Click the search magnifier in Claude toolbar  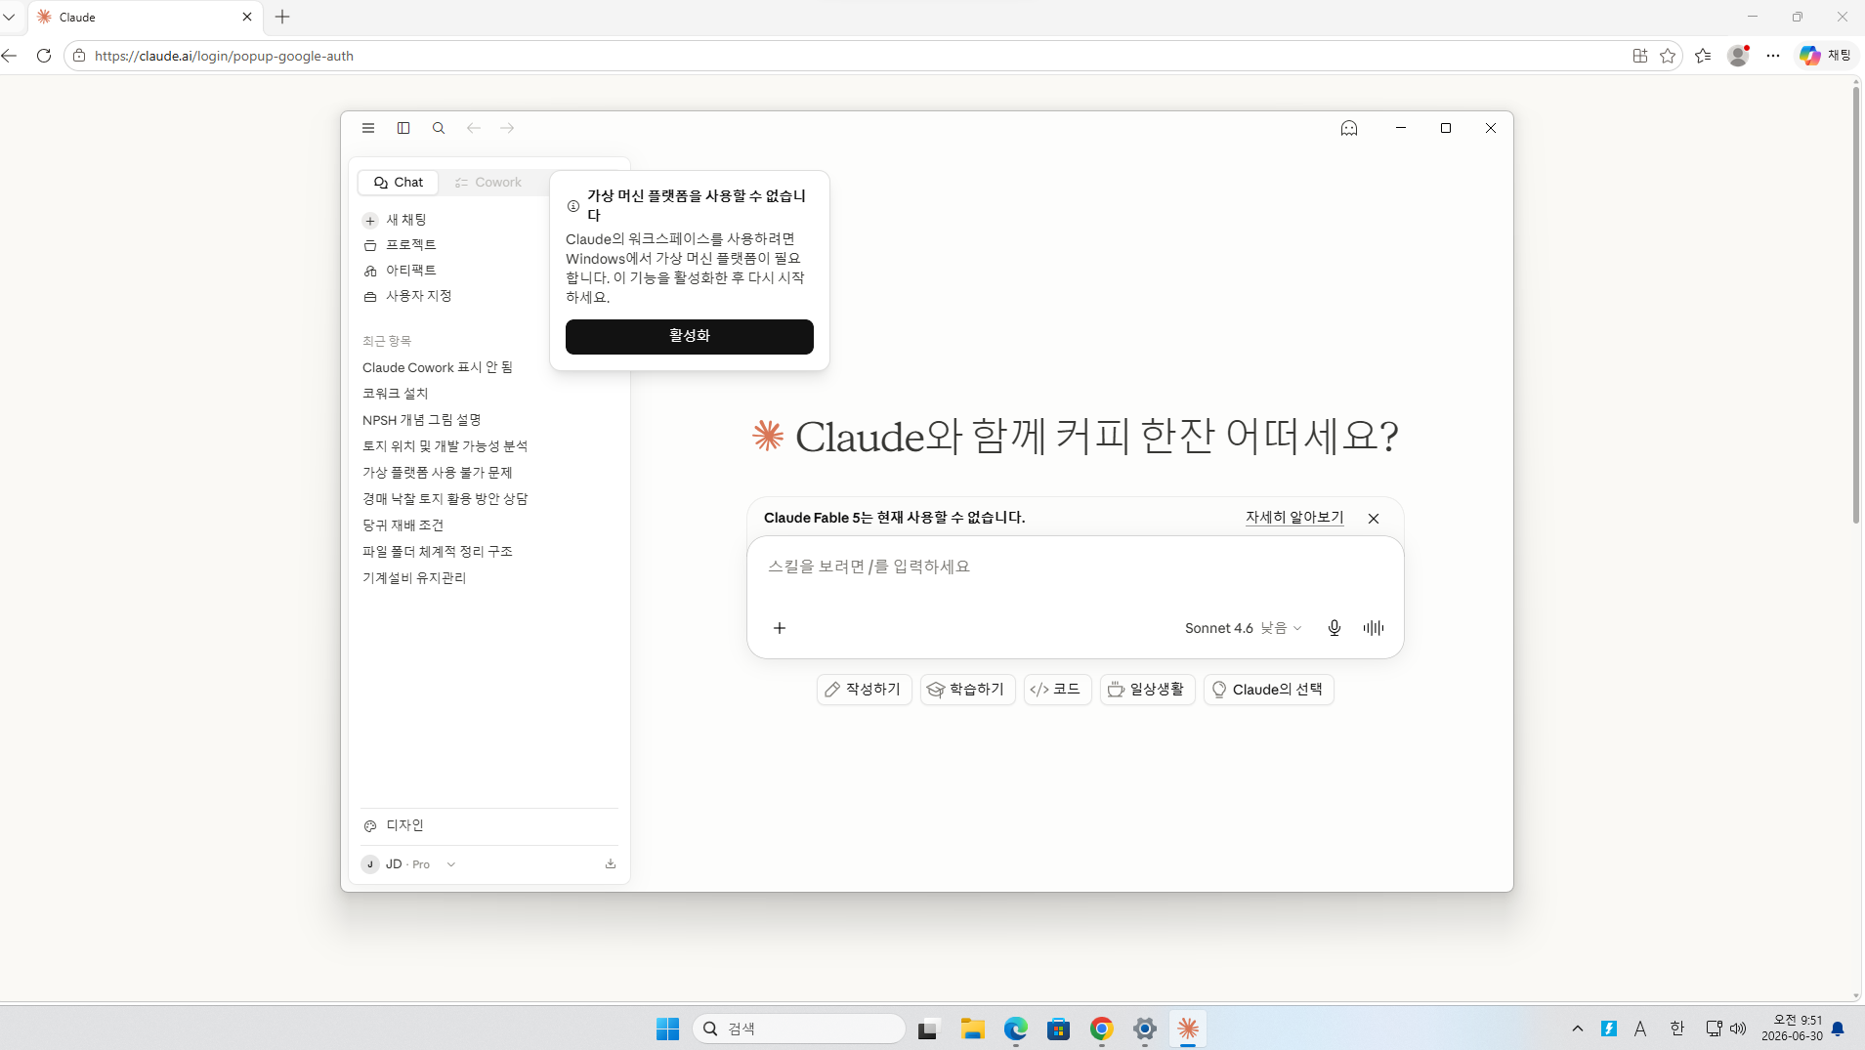point(439,128)
